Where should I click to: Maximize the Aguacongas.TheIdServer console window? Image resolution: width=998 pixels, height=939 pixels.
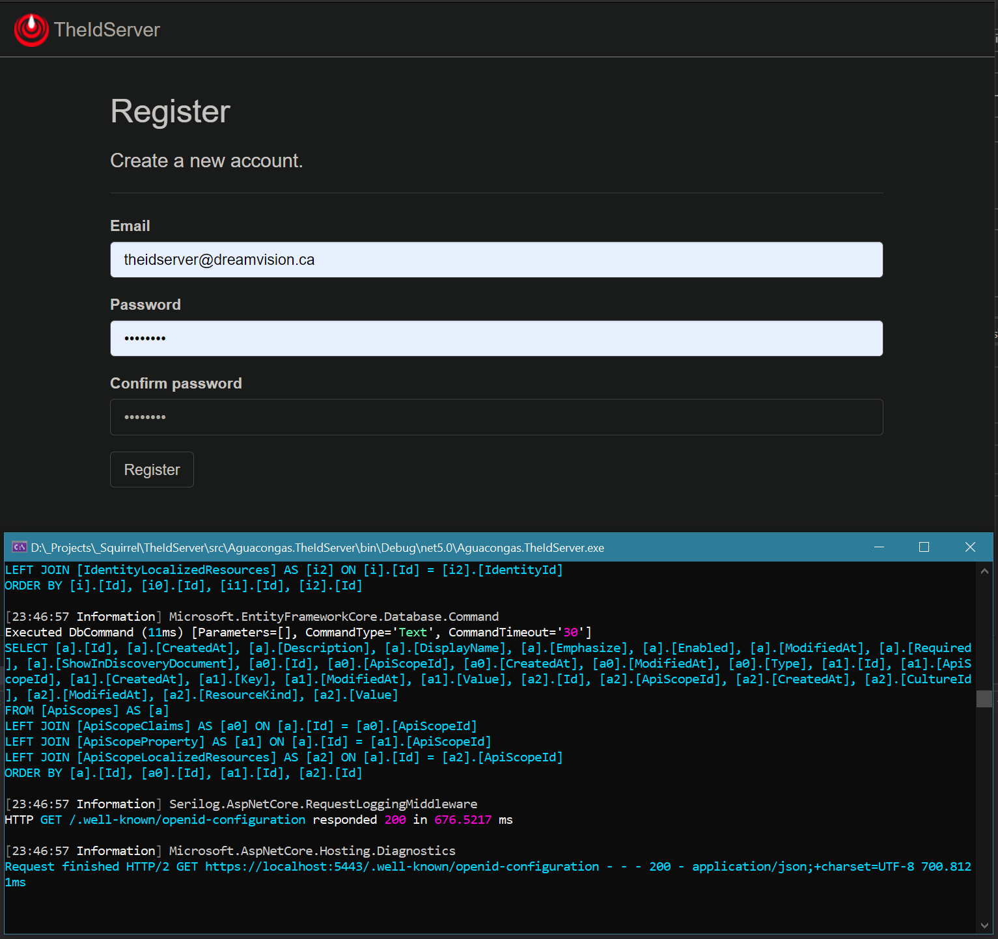pyautogui.click(x=924, y=547)
